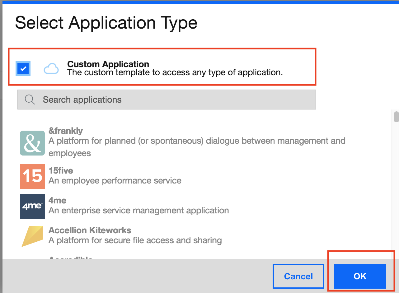Focus the Search applications field
Image resolution: width=399 pixels, height=293 pixels.
(167, 100)
